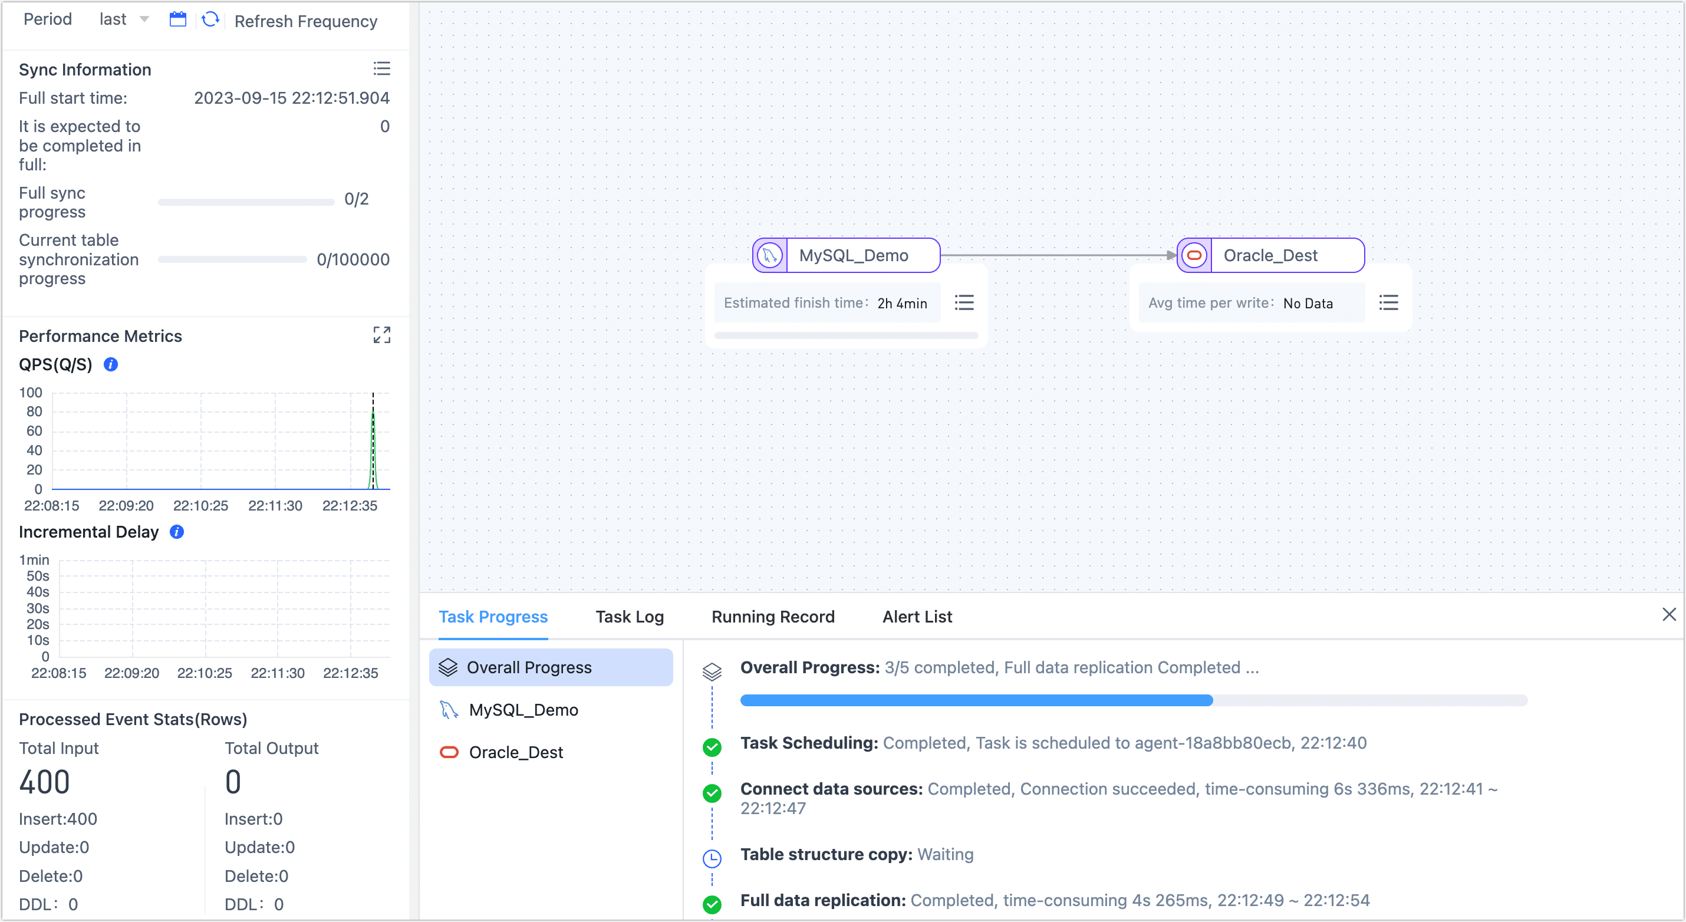Screen dimensions: 1686x922
Task: Expand Performance Metrics to fullscreen
Action: [x=381, y=335]
